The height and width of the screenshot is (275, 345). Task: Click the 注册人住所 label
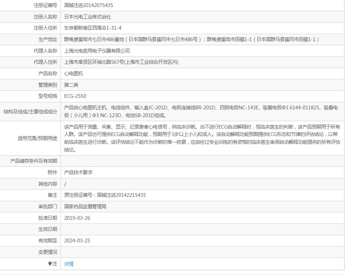tap(45, 28)
